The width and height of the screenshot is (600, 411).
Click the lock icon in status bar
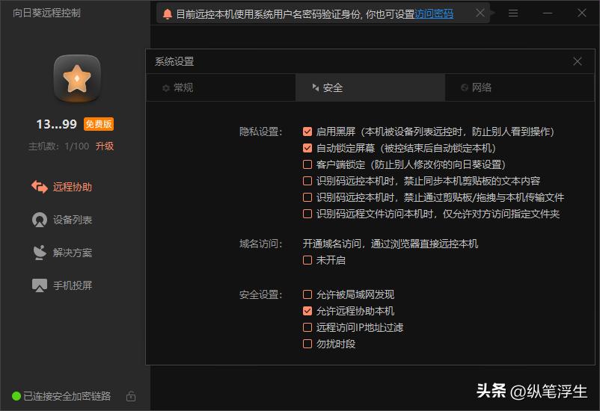pyautogui.click(x=131, y=396)
